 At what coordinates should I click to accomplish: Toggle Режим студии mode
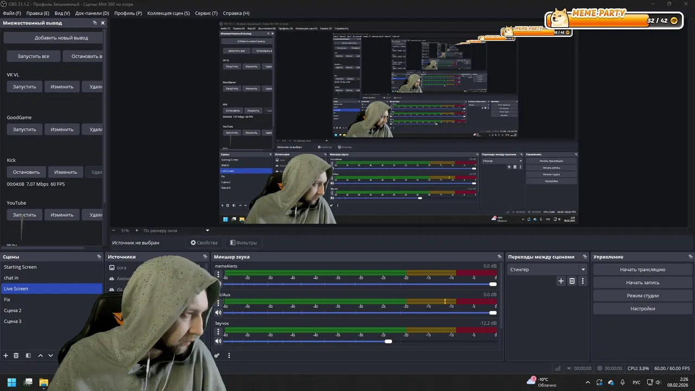642,295
